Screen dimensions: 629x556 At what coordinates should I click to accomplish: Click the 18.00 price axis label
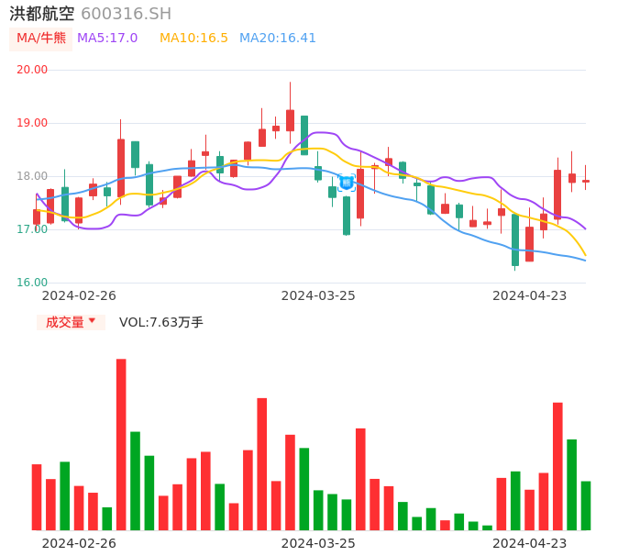coord(32,176)
